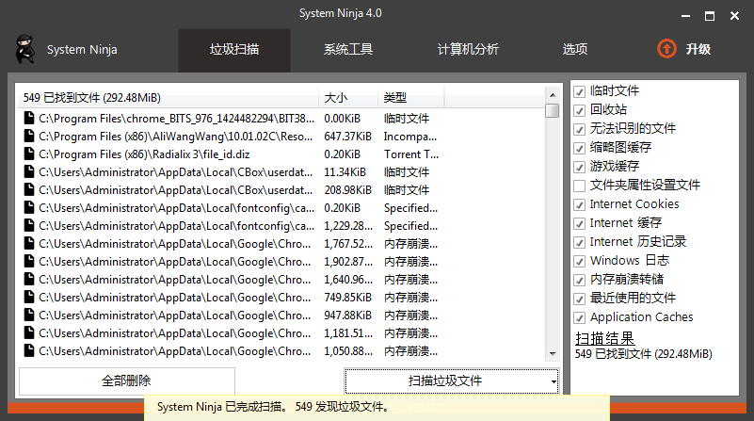Toggle the 缩略图缓存 checkbox

click(580, 148)
